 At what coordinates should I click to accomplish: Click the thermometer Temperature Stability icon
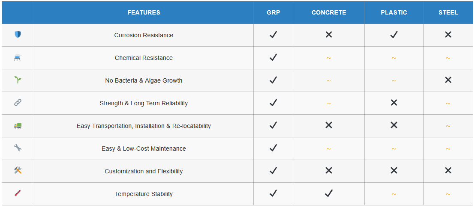(18, 193)
